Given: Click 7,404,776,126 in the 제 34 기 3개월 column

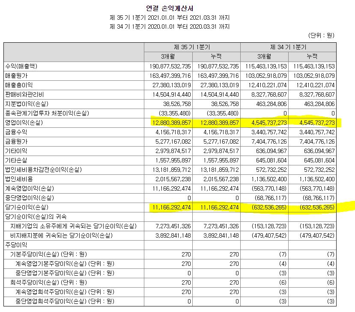Looking at the screenshot, I should 269,142.
